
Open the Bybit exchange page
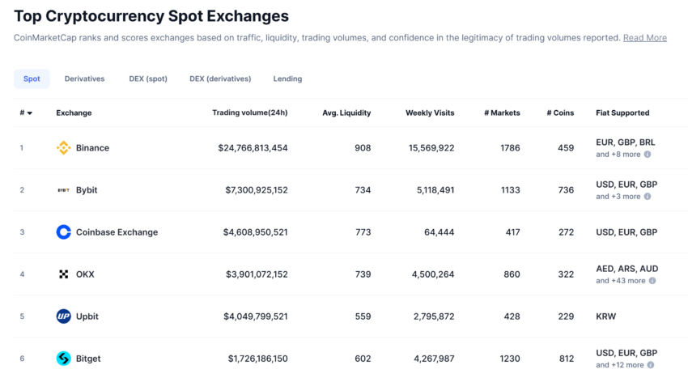pos(87,190)
